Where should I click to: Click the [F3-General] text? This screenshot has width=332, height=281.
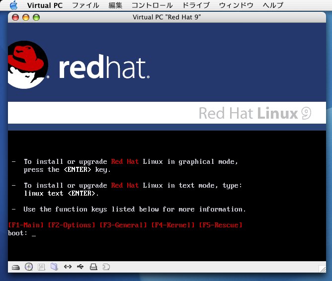point(123,225)
